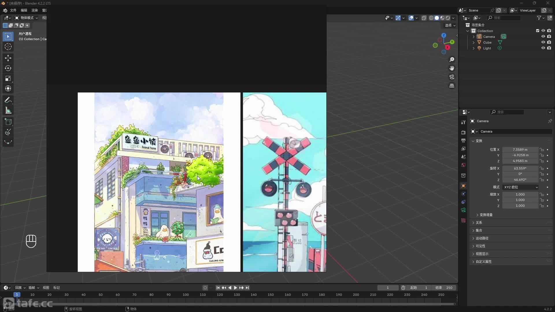Viewport: 555px width, 312px height.
Task: Uncheck the Collection exclude checkbox
Action: tap(538, 31)
